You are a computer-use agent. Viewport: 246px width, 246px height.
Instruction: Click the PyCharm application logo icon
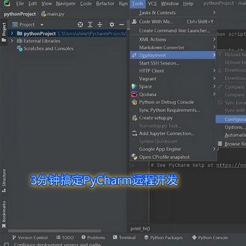click(x=7, y=3)
